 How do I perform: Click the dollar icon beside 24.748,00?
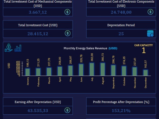tap(150, 12)
